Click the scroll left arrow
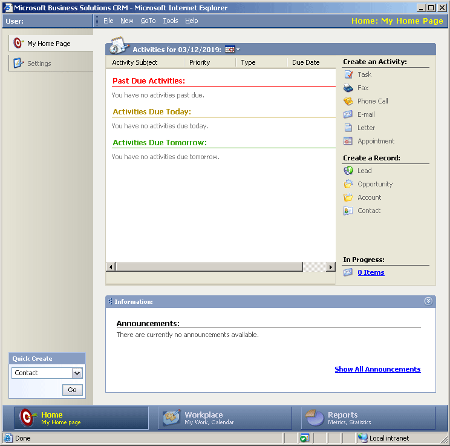 tap(111, 267)
